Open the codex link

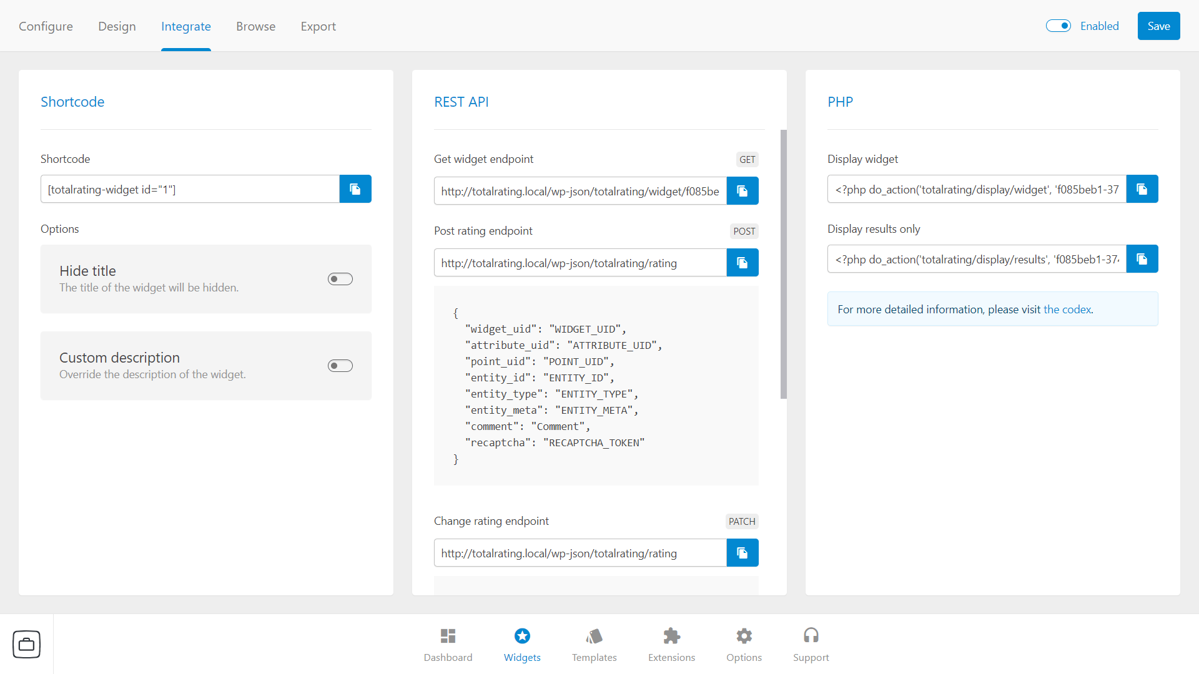(1067, 310)
